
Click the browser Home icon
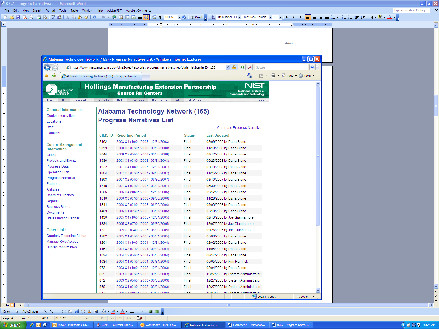point(249,76)
